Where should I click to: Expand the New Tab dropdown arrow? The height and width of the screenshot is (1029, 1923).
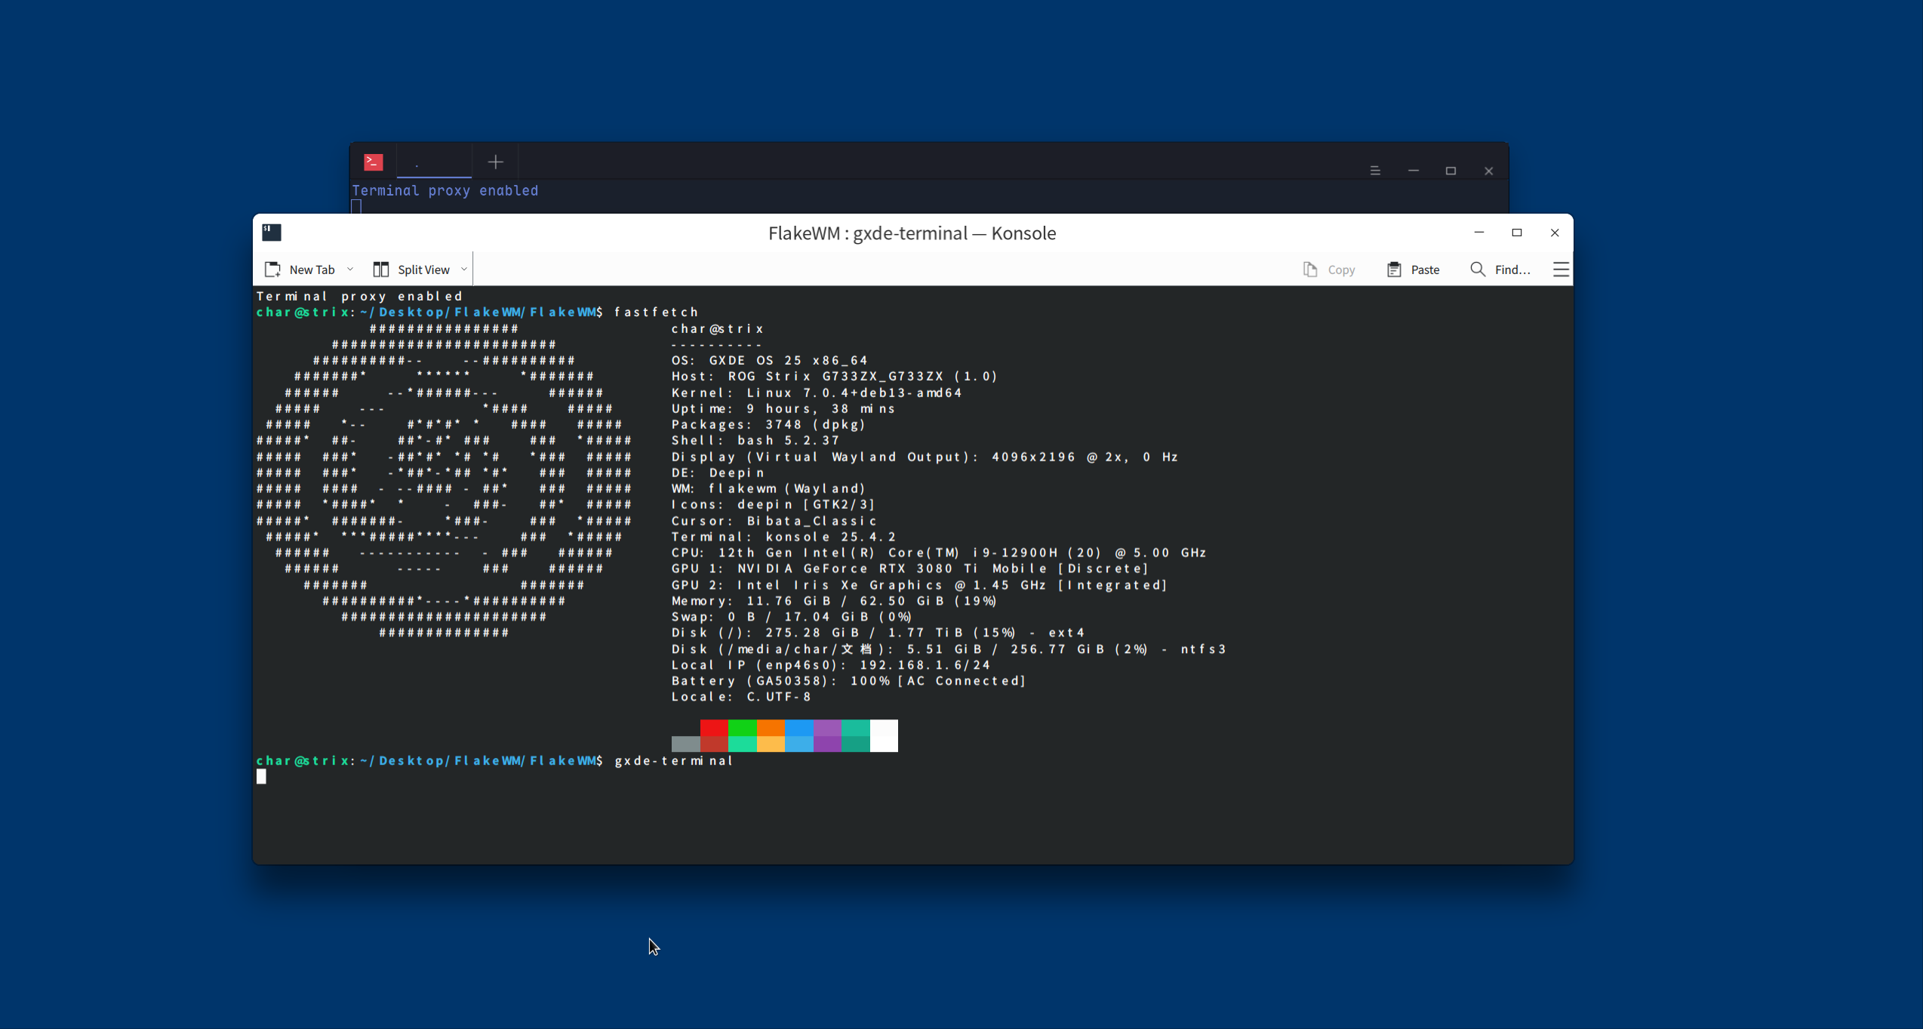point(350,270)
